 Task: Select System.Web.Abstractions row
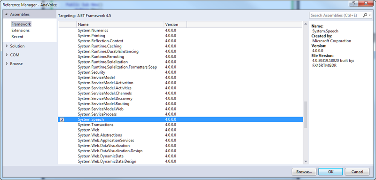click(x=180, y=135)
